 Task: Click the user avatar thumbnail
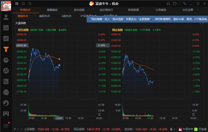[x=6, y=6]
